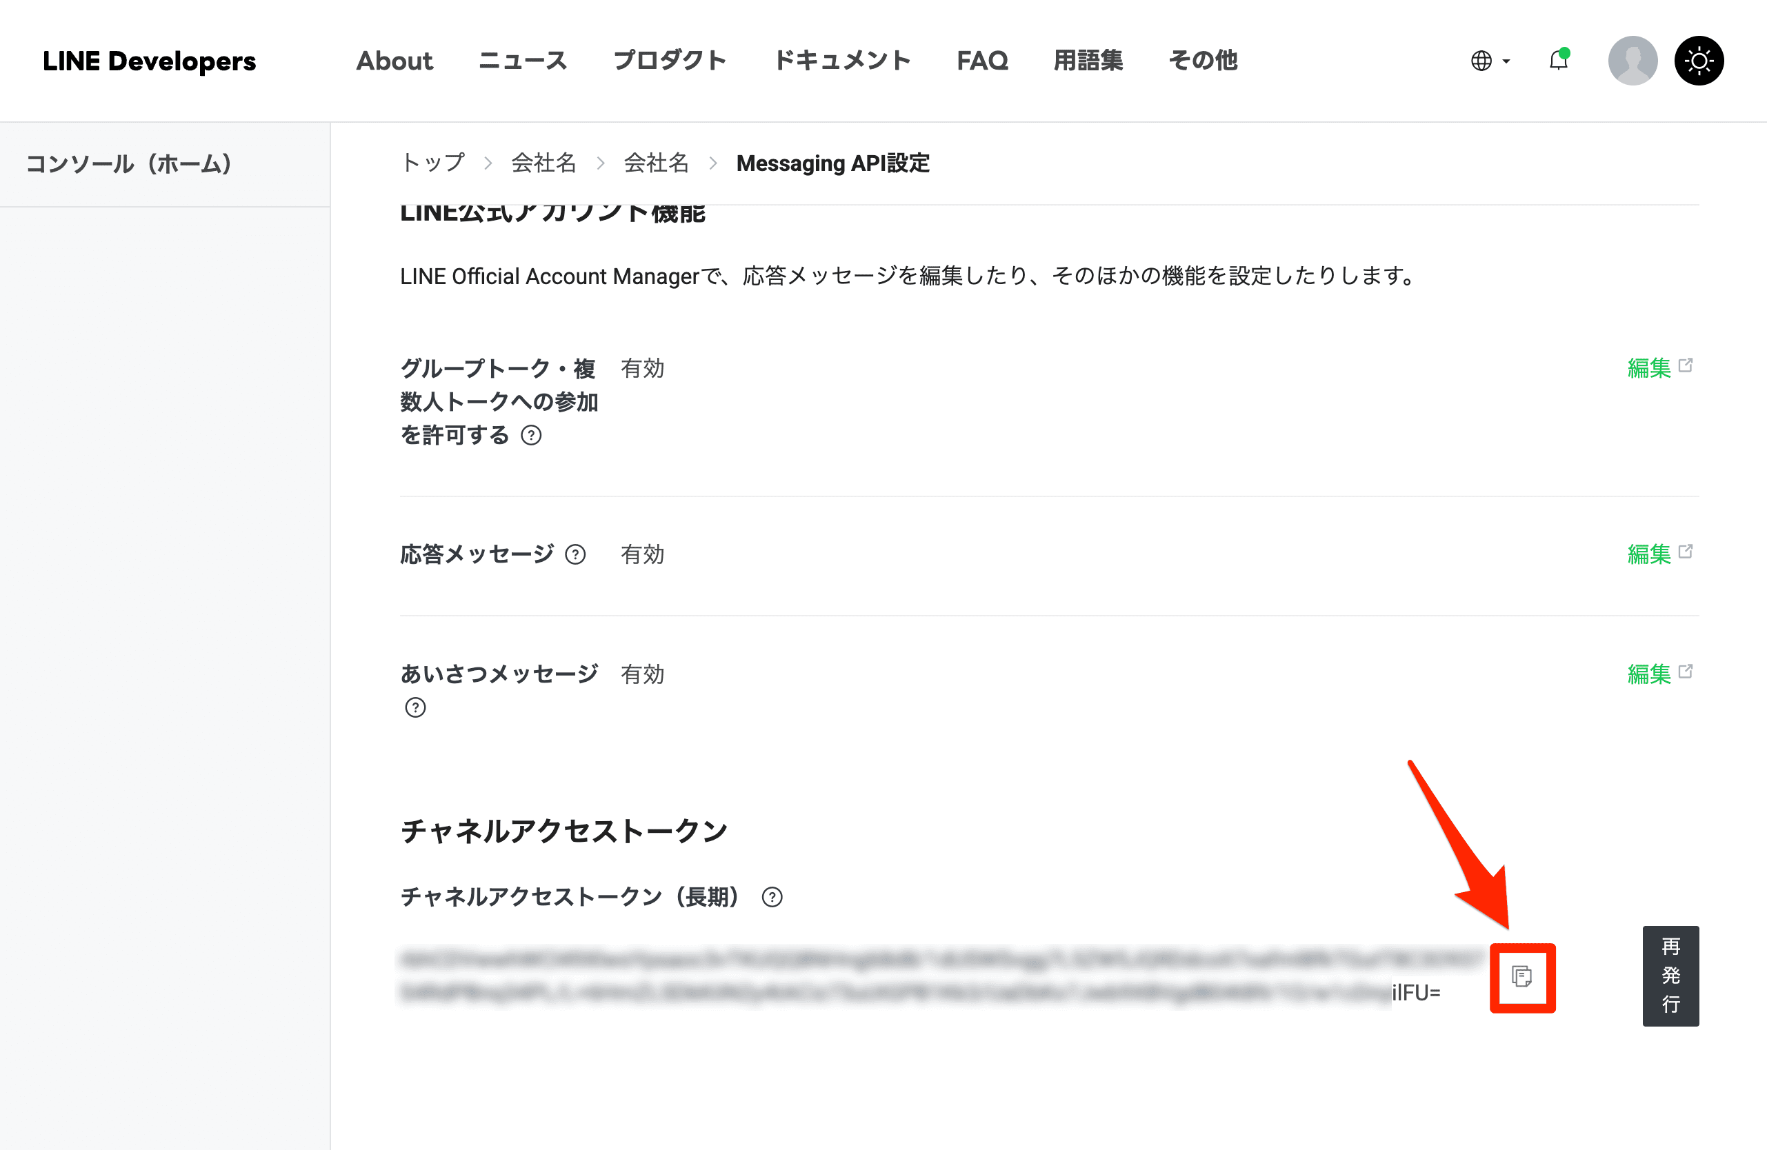The image size is (1767, 1150).
Task: Click help icon under あいさつメッセージ
Action: [x=415, y=708]
